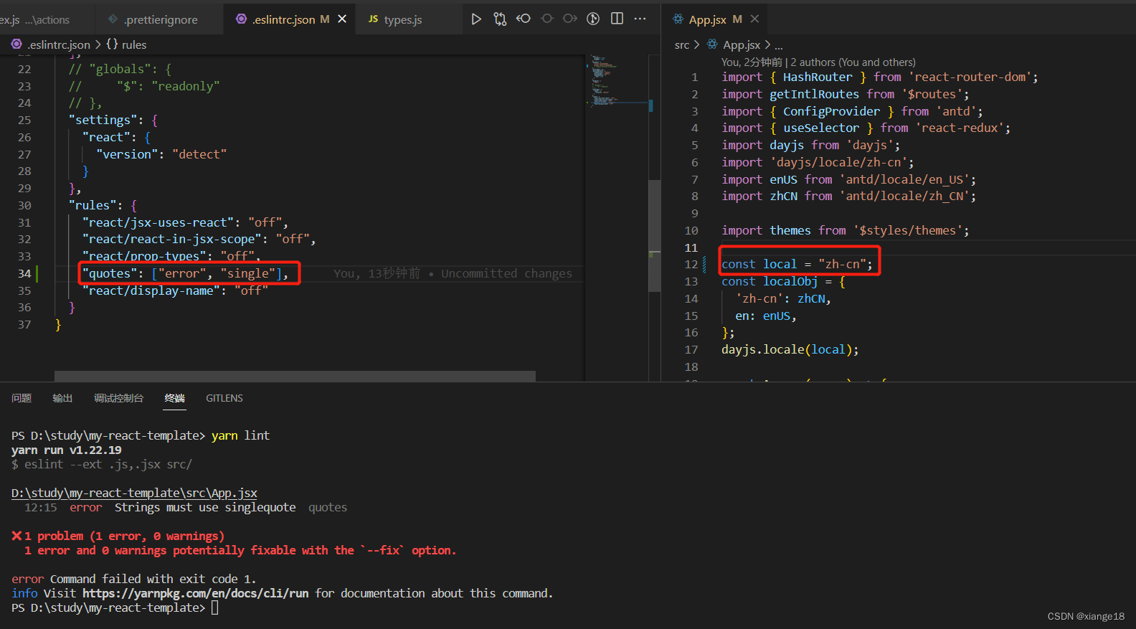Click the HashRouter import line
1136x629 pixels.
point(880,77)
